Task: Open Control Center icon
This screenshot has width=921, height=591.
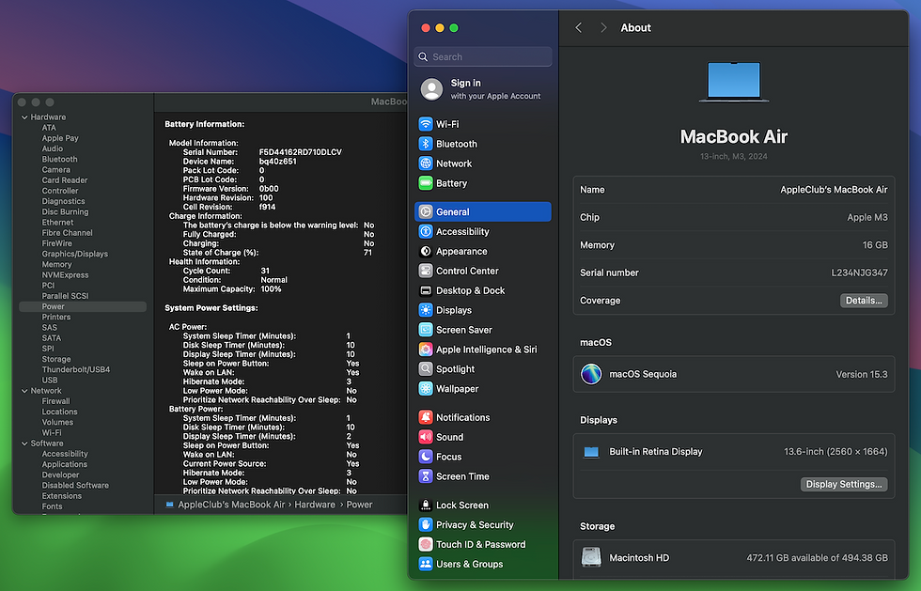Action: (x=425, y=271)
